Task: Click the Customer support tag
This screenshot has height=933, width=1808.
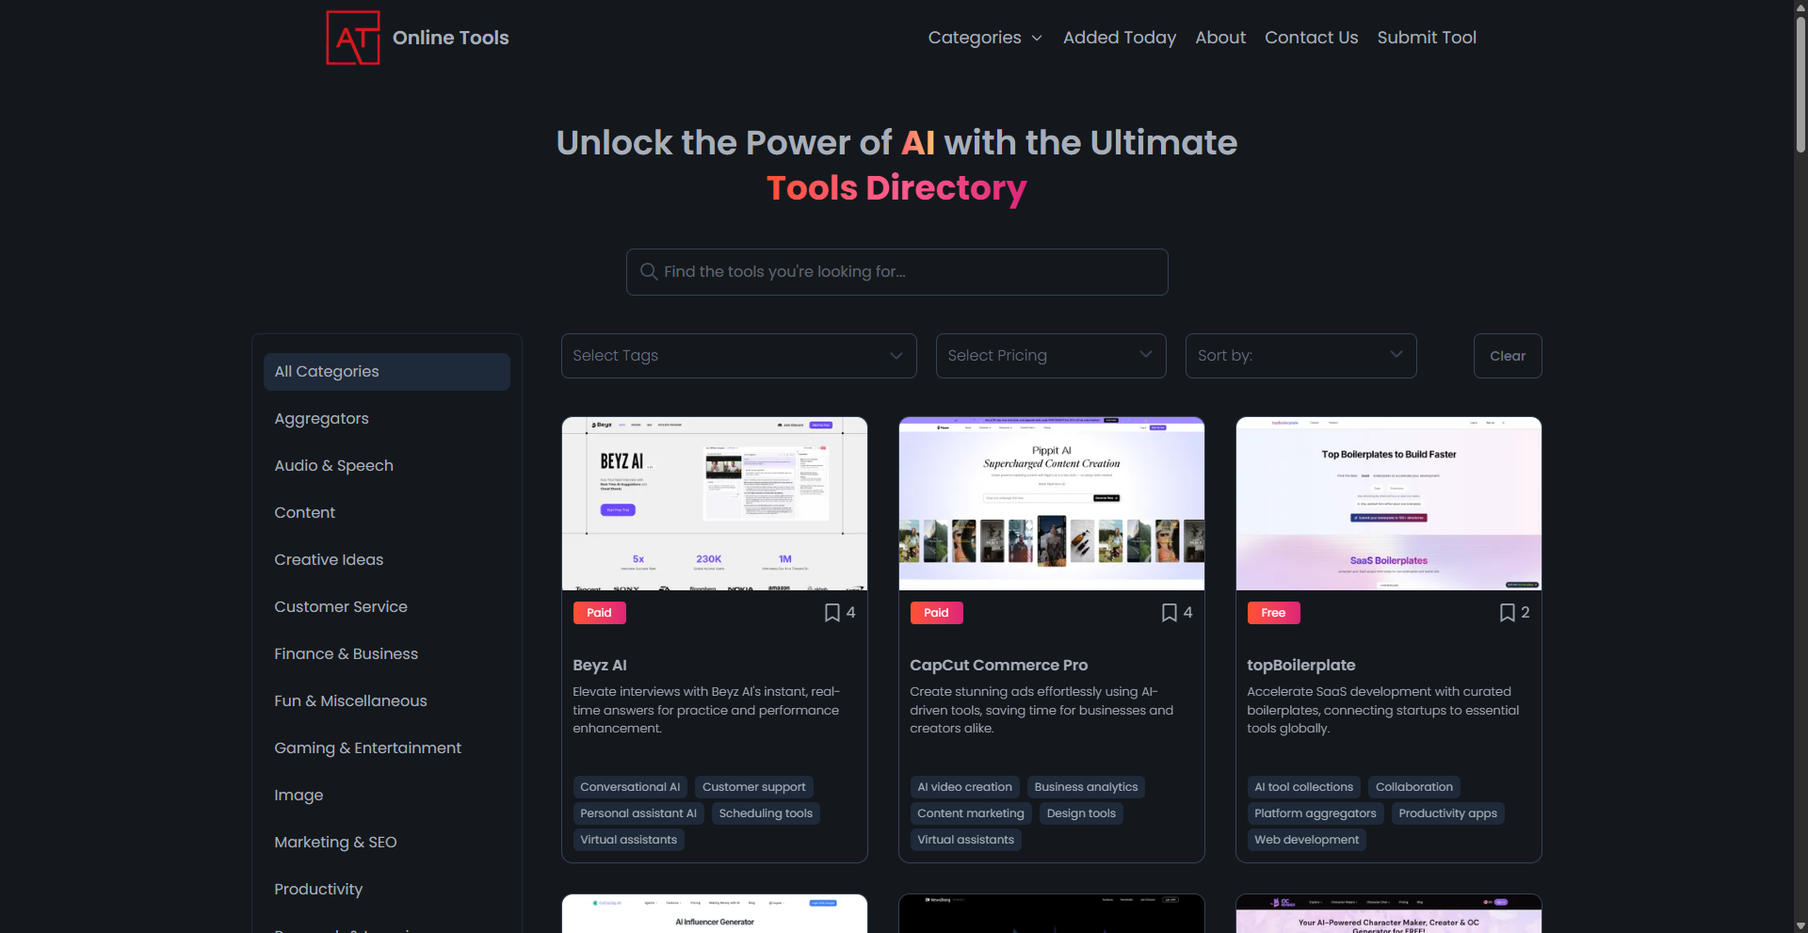Action: tap(754, 787)
